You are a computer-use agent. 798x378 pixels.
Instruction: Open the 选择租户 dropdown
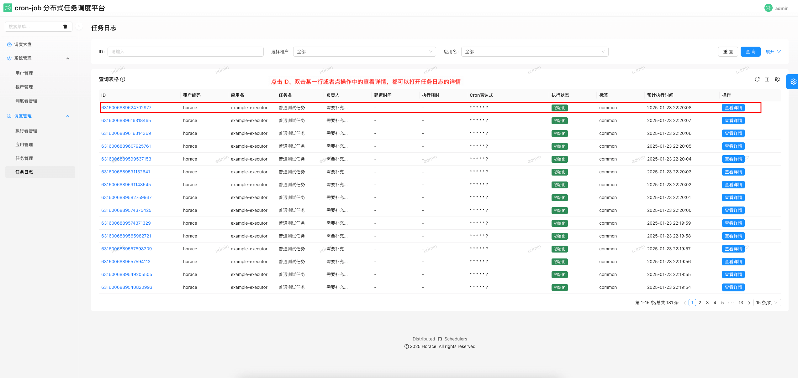coord(364,52)
